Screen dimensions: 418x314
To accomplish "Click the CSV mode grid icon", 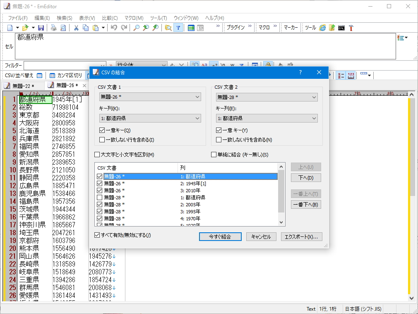I will (190, 28).
